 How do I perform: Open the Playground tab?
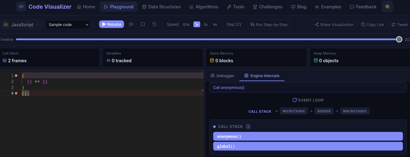119,7
